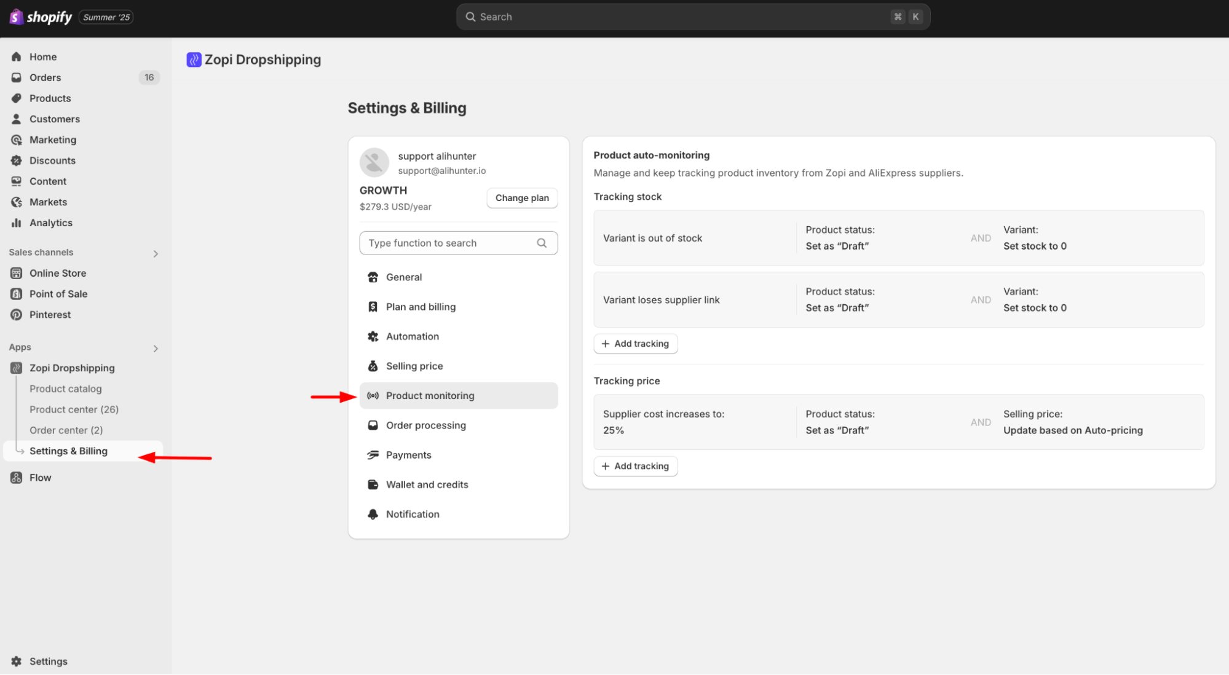Viewport: 1229px width, 675px height.
Task: Click the Notification menu label
Action: (x=413, y=514)
